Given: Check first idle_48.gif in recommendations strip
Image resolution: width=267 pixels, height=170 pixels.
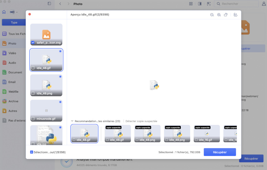Looking at the screenshot, I should pos(74,140).
